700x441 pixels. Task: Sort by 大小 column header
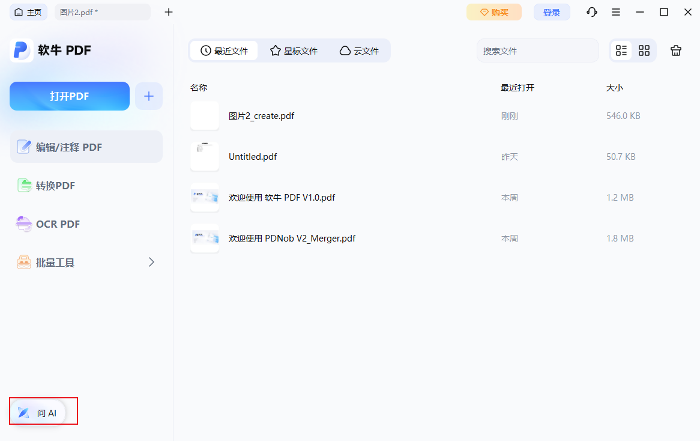click(614, 88)
